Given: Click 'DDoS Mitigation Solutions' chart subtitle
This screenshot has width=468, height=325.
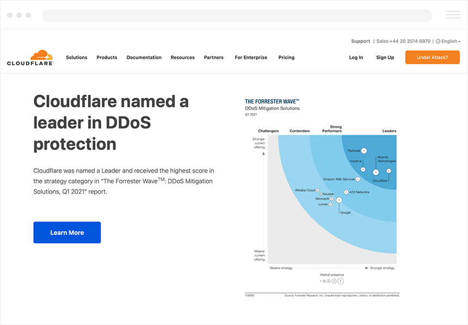Looking at the screenshot, I should [x=272, y=108].
